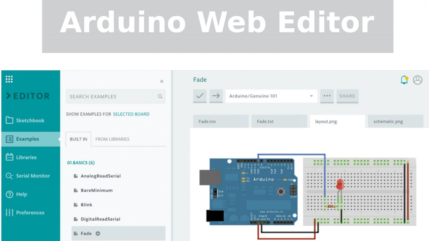Image resolution: width=429 pixels, height=241 pixels.
Task: Open the Sketchbook folder icon
Action: 9,120
